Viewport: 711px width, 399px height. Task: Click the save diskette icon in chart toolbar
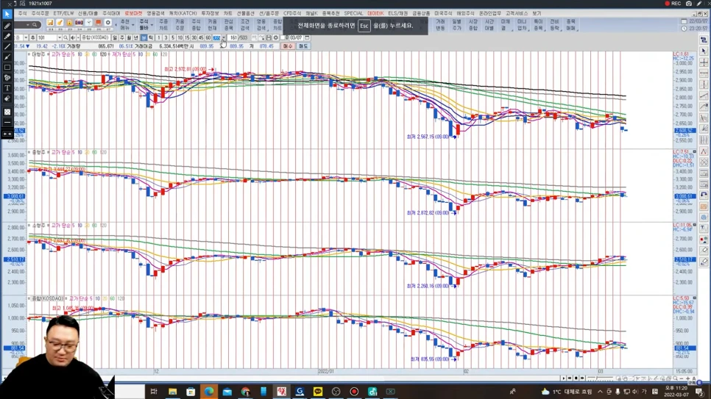tap(269, 37)
